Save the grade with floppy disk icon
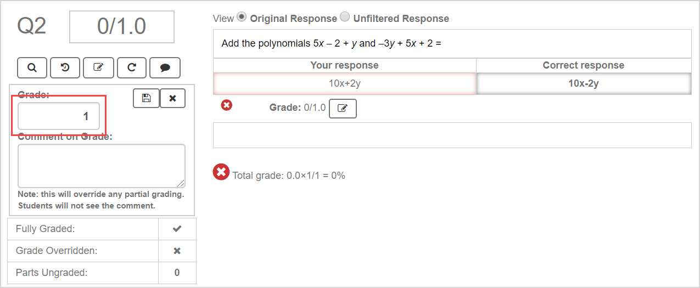The image size is (700, 288). pyautogui.click(x=146, y=98)
